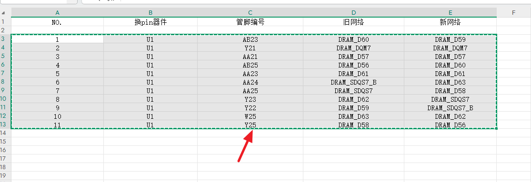Click new network cell DRAM_D60 in row 6
This screenshot has width=531, height=182.
pyautogui.click(x=451, y=65)
